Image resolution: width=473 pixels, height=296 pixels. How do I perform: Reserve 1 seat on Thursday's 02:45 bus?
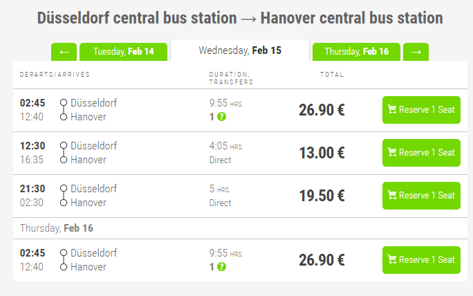420,260
